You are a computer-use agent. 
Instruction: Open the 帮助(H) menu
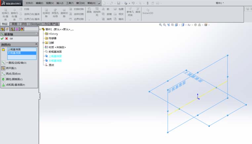[x=91, y=3]
